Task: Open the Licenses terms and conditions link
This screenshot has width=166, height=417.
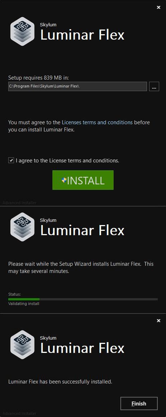Action: (x=97, y=122)
